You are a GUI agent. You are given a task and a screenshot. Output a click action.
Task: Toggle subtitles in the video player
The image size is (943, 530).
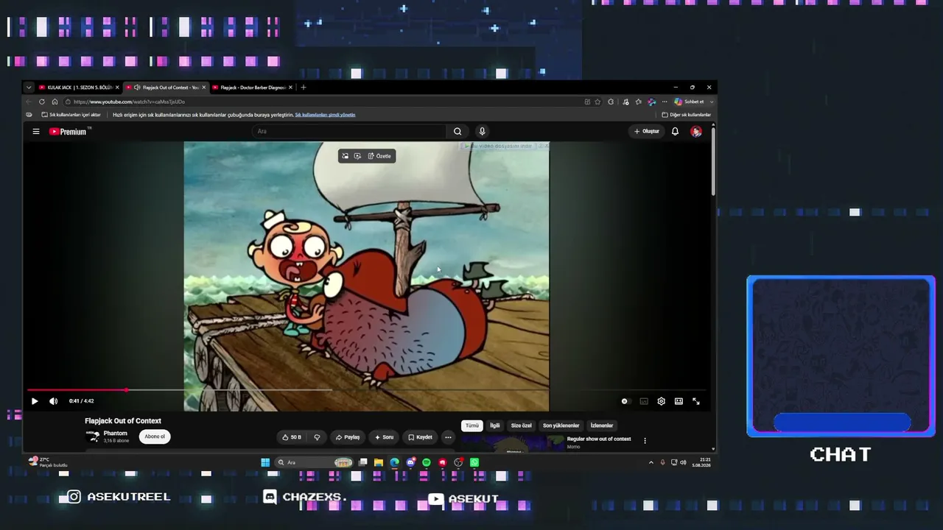pos(644,401)
